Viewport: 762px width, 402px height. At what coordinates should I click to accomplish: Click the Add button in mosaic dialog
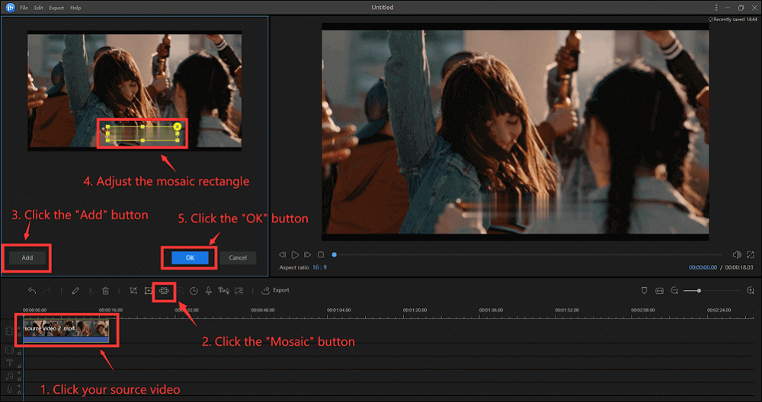(x=27, y=258)
